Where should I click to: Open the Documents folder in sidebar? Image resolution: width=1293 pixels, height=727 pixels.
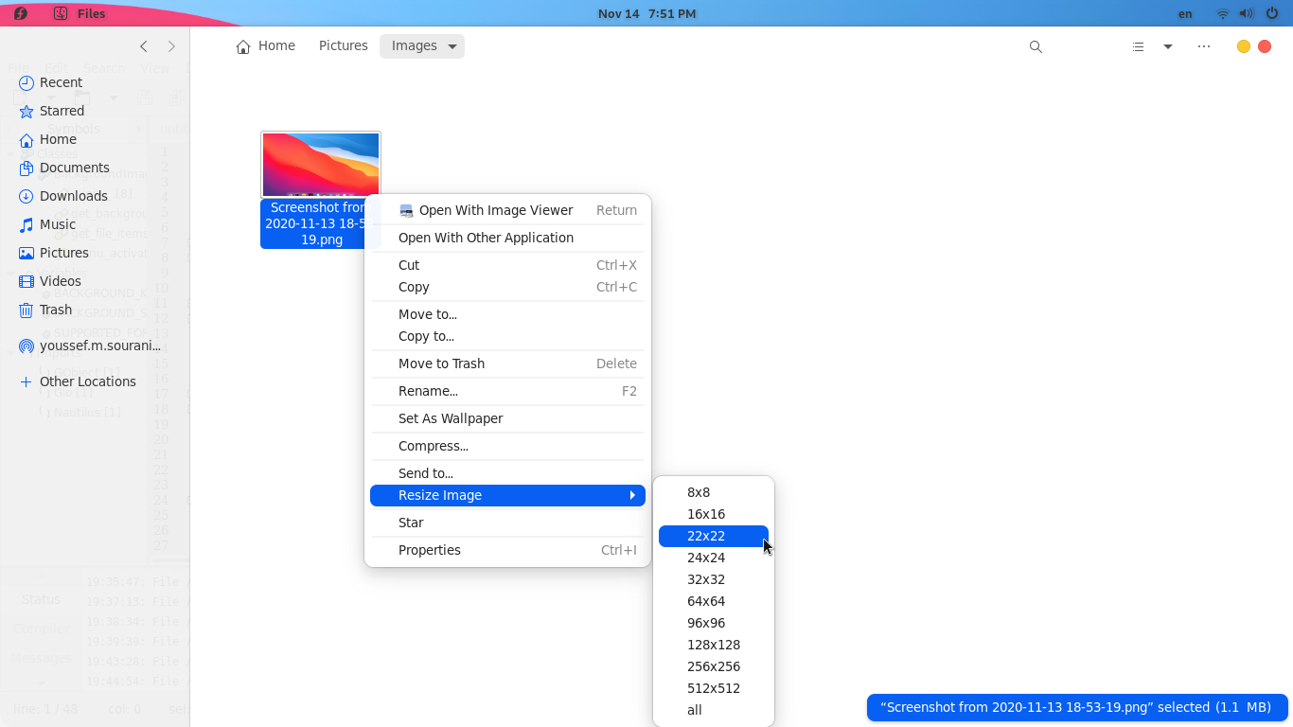click(x=64, y=168)
